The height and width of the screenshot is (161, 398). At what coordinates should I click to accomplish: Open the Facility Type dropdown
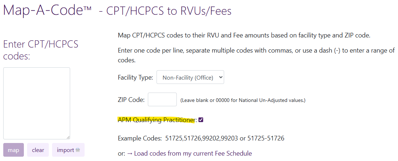click(x=190, y=77)
